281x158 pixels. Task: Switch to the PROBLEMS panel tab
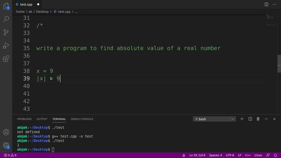pos(25,119)
